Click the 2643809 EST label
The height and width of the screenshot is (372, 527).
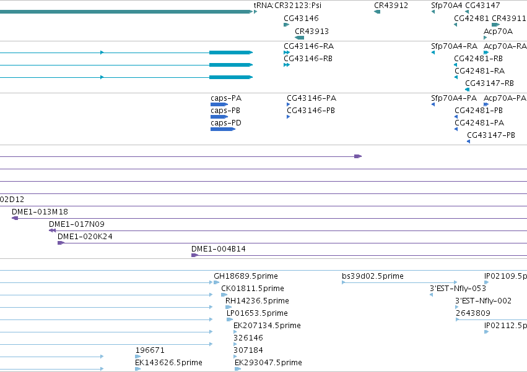473,313
